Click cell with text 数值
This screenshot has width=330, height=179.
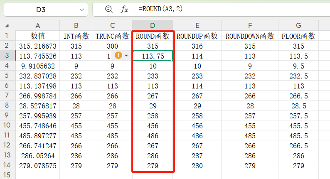(38, 36)
